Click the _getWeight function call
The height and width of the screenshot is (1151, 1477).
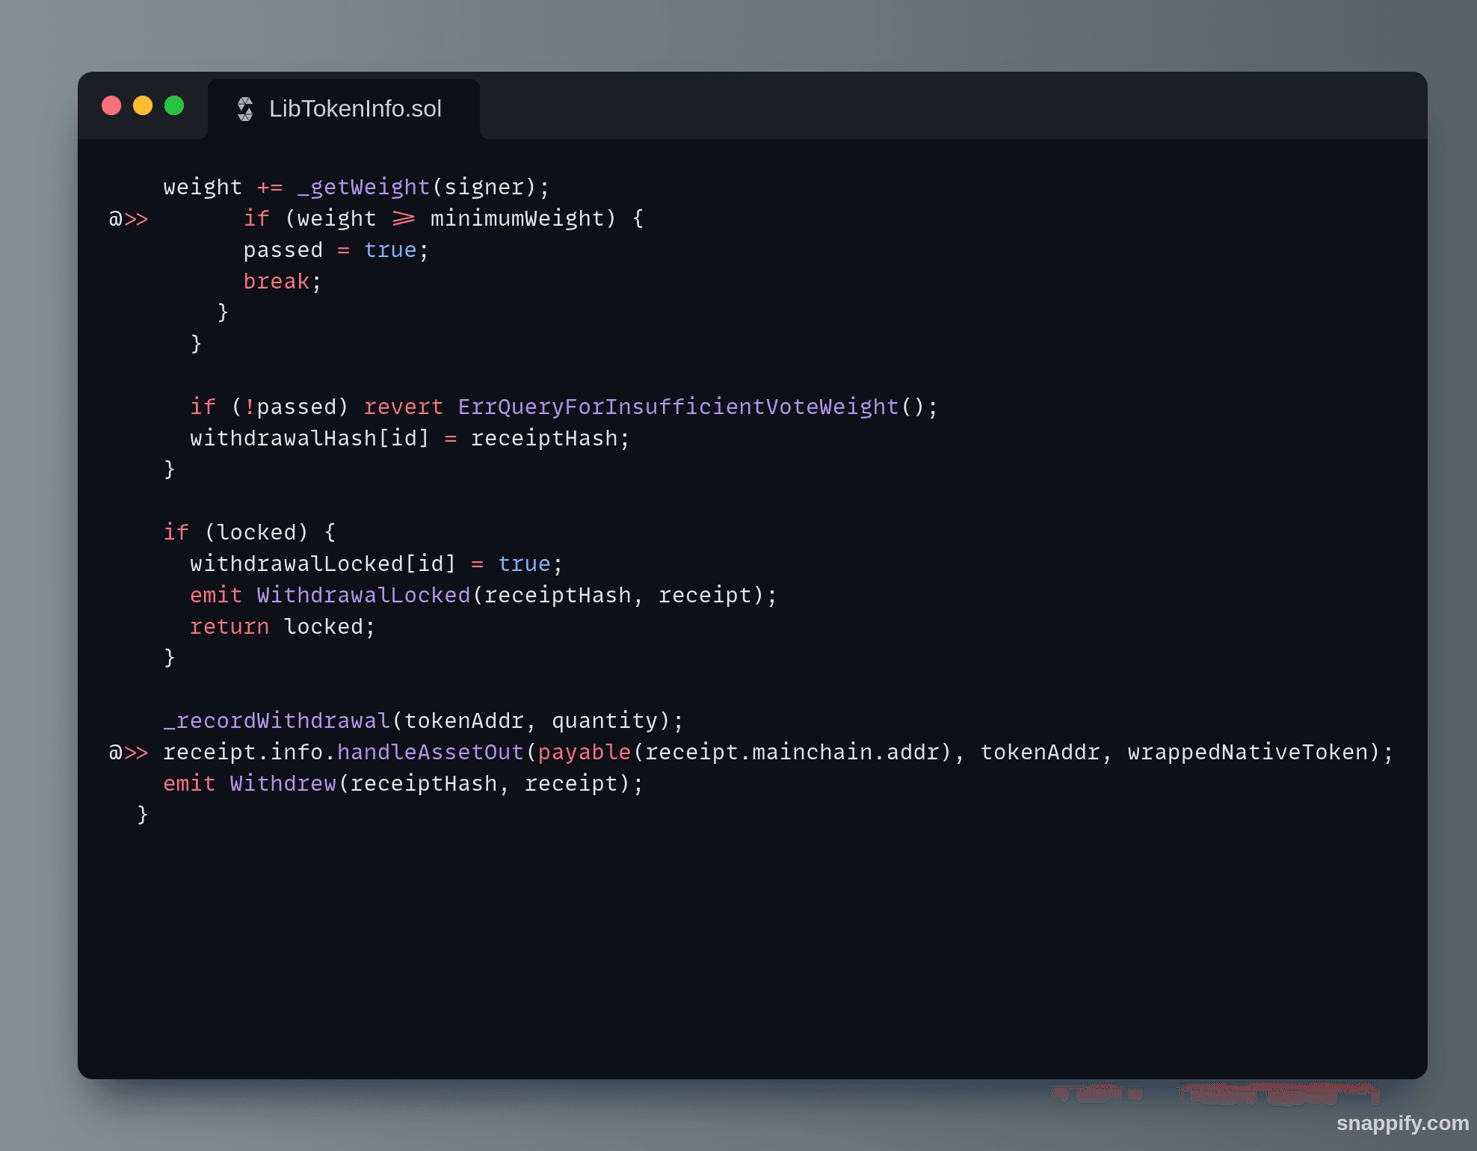pyautogui.click(x=364, y=188)
